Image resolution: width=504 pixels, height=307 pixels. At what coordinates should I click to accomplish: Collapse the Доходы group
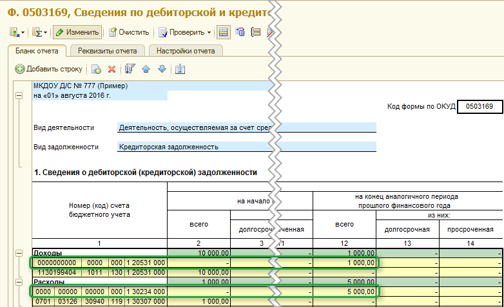click(19, 254)
